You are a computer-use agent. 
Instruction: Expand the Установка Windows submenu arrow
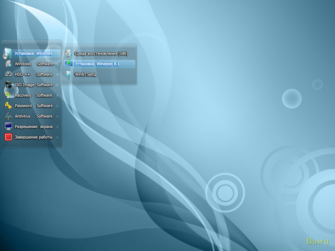[58, 53]
